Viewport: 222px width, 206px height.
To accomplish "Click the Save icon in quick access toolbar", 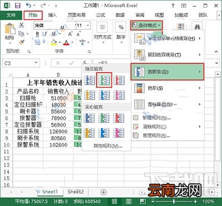I will pos(18,6).
